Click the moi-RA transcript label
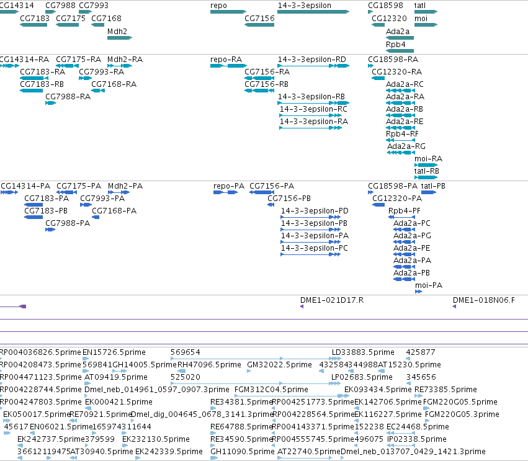 428,159
